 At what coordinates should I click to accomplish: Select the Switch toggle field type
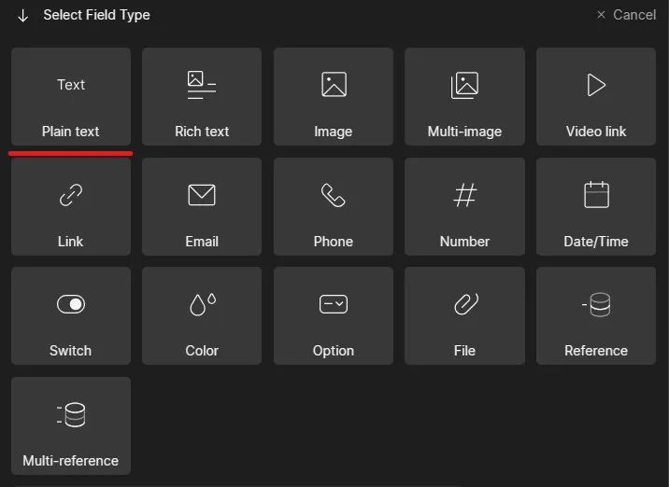point(71,316)
